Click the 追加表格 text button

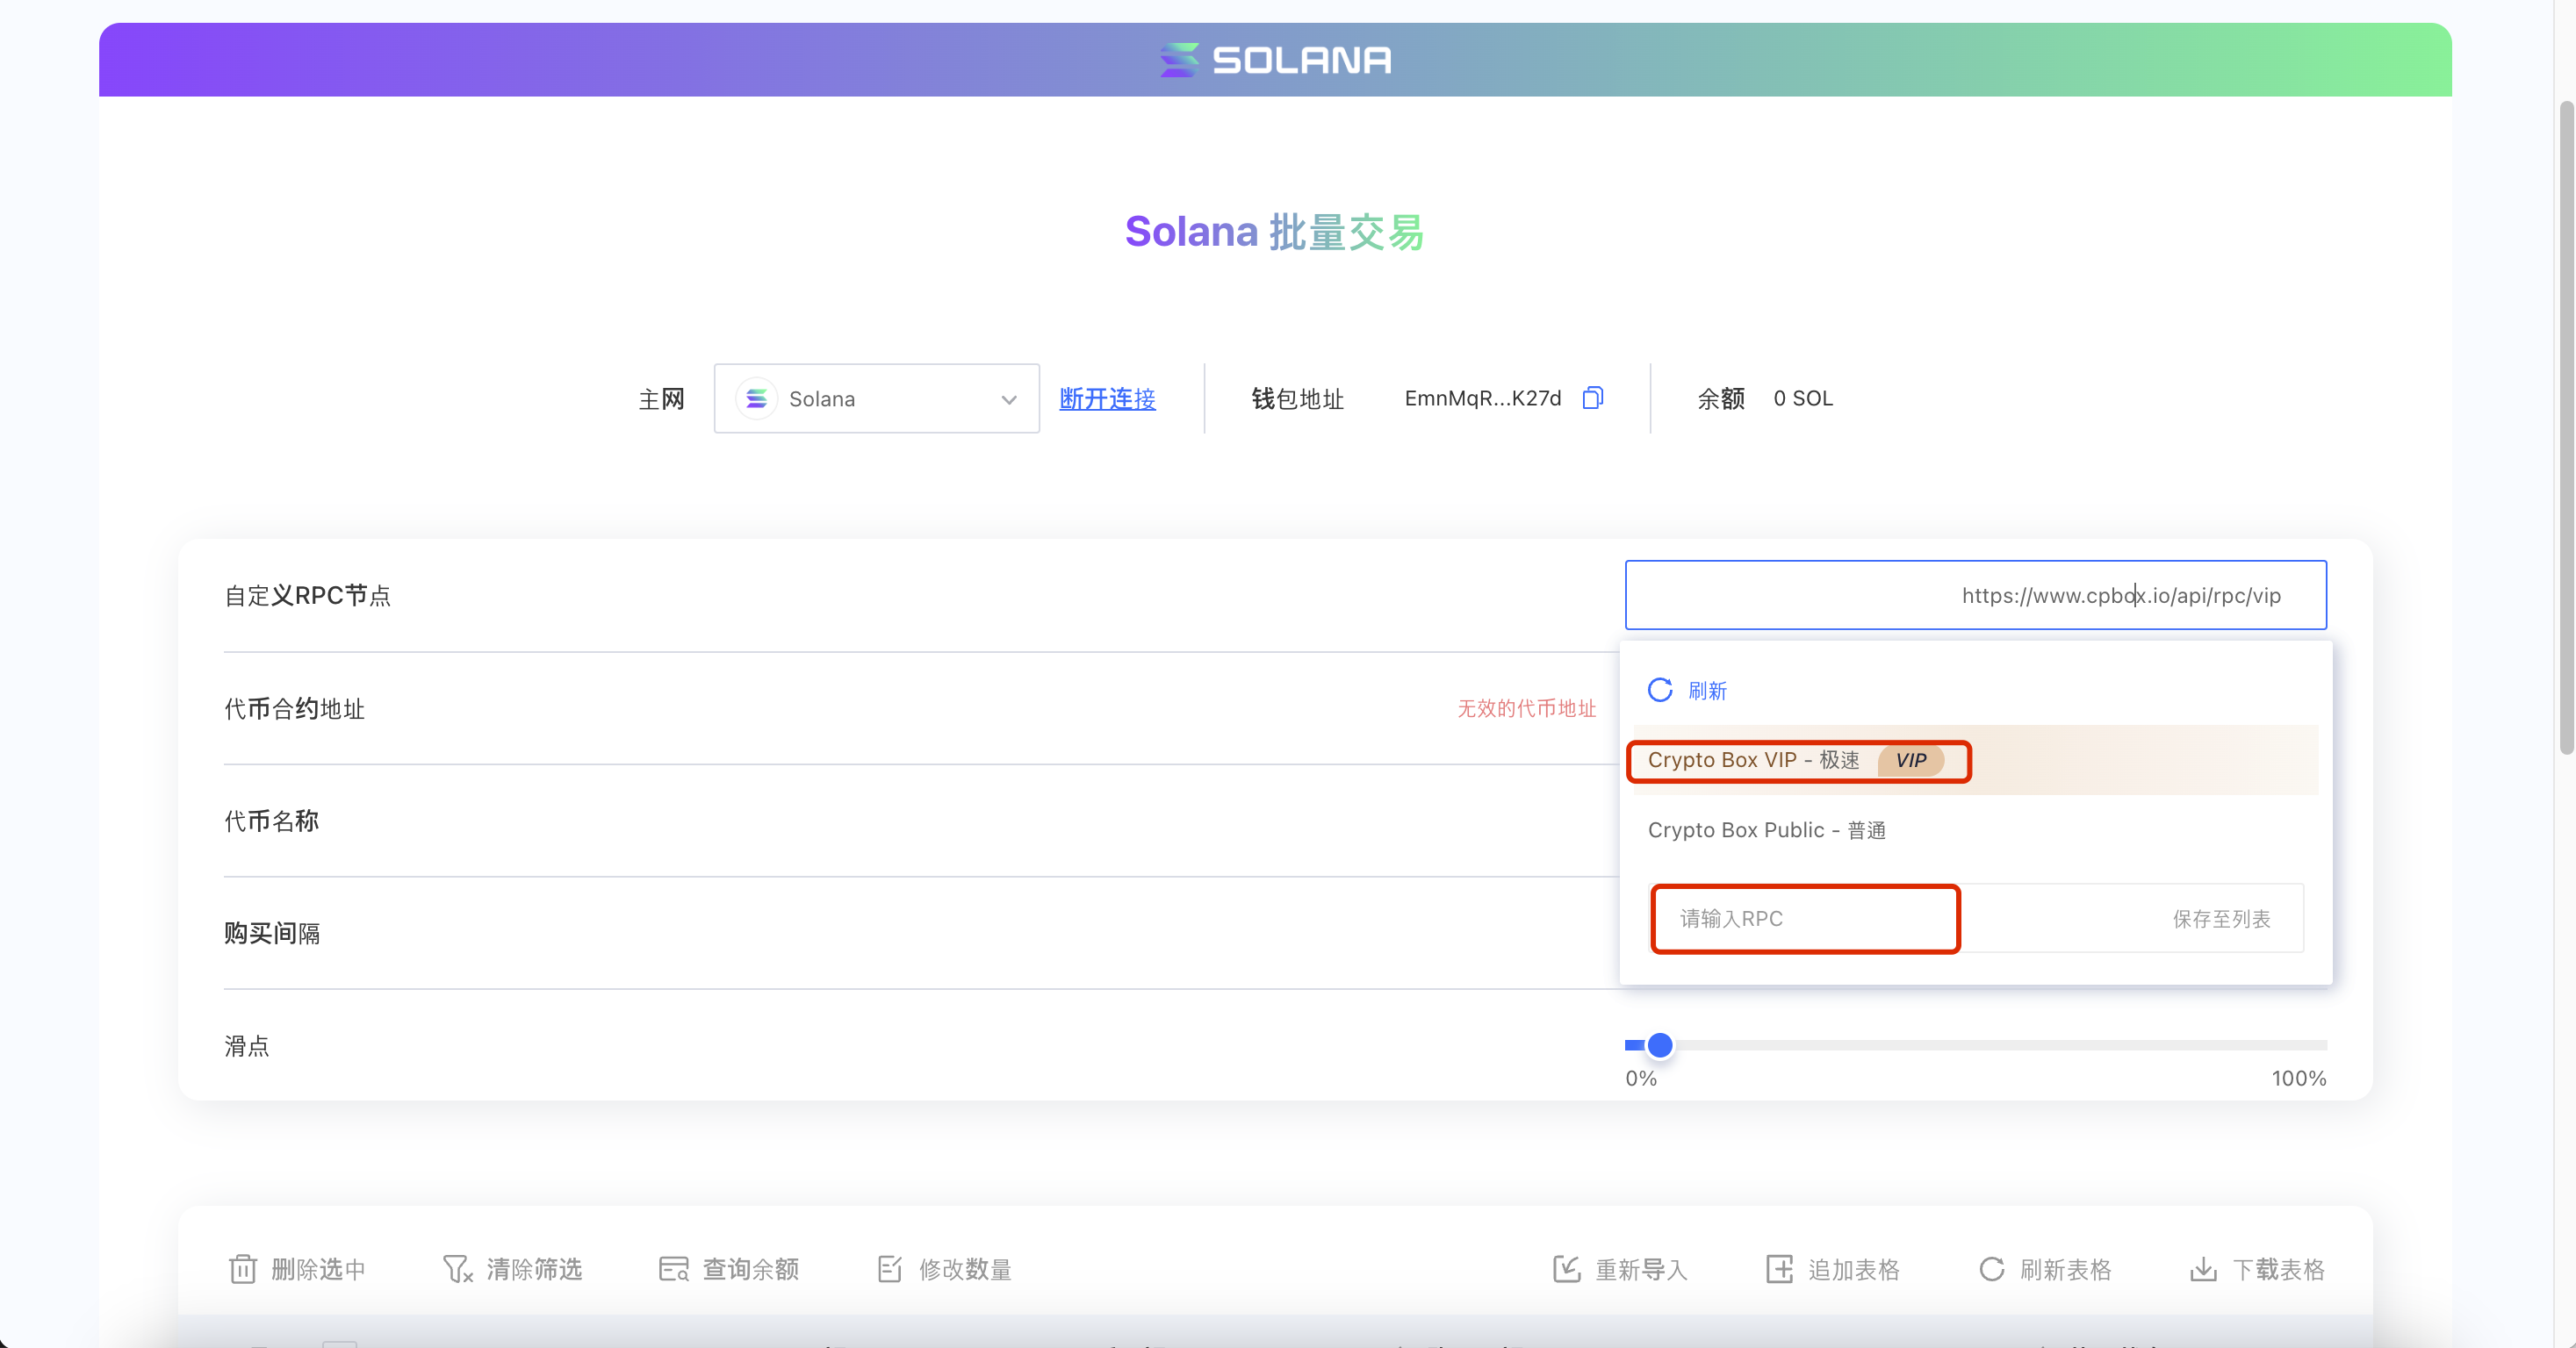(x=1854, y=1269)
